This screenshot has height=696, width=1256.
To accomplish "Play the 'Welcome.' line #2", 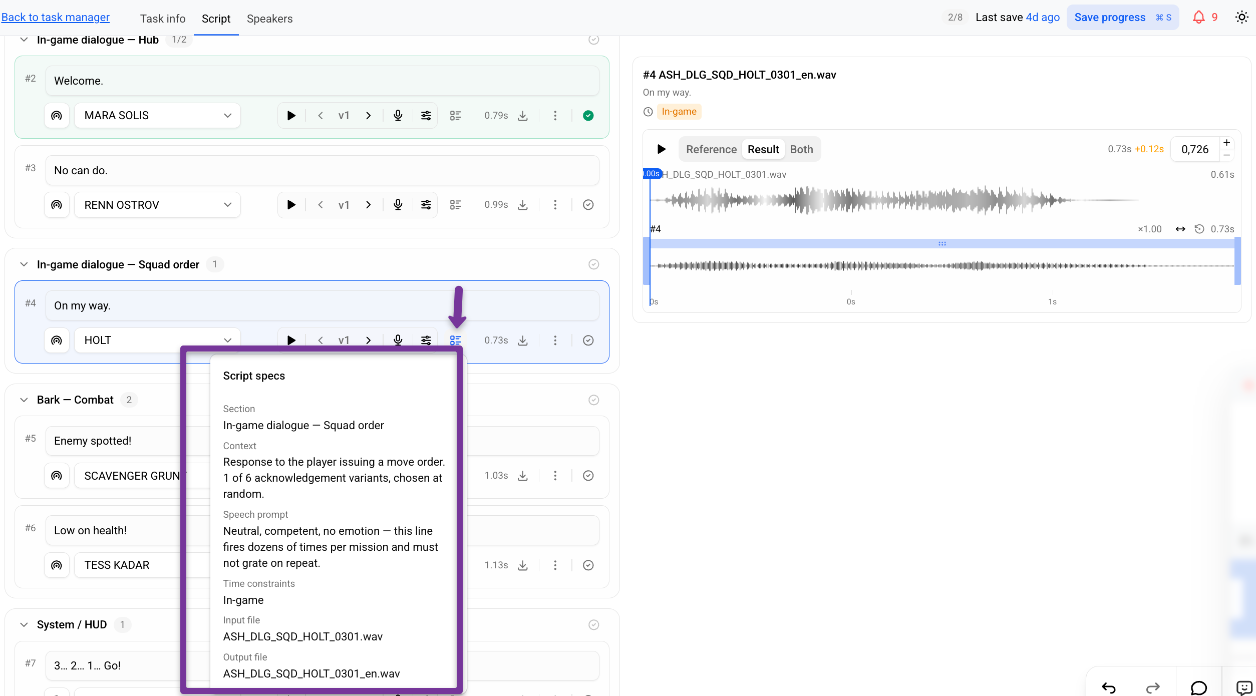I will click(x=291, y=116).
